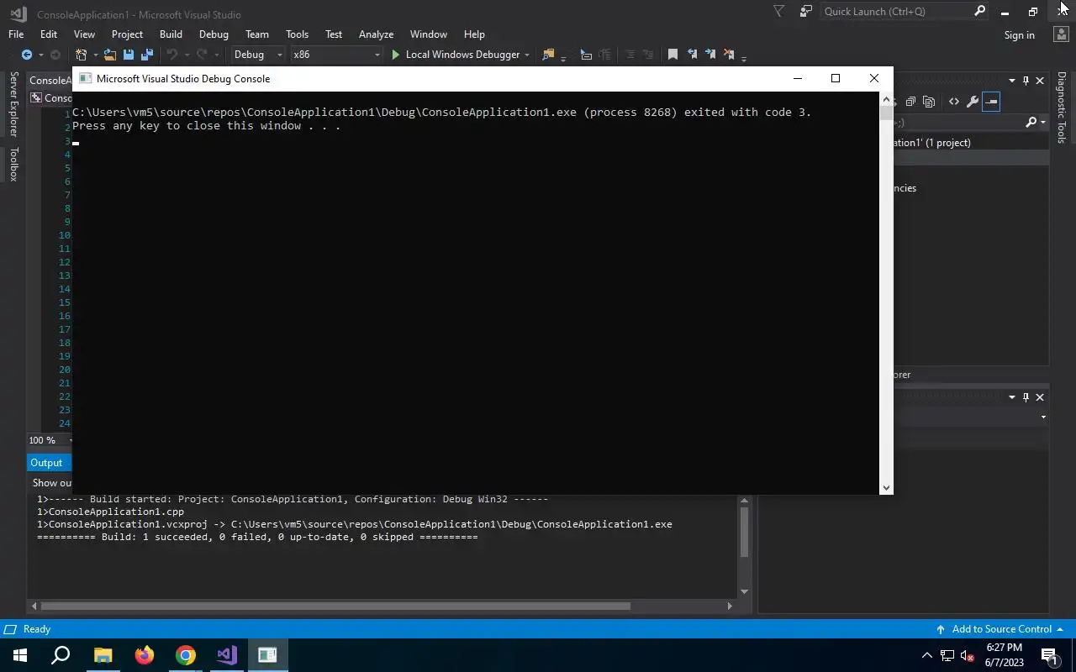Open the Tools menu
The width and height of the screenshot is (1076, 672).
click(297, 34)
